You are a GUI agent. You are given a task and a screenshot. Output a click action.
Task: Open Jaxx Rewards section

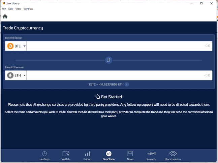click(x=152, y=156)
